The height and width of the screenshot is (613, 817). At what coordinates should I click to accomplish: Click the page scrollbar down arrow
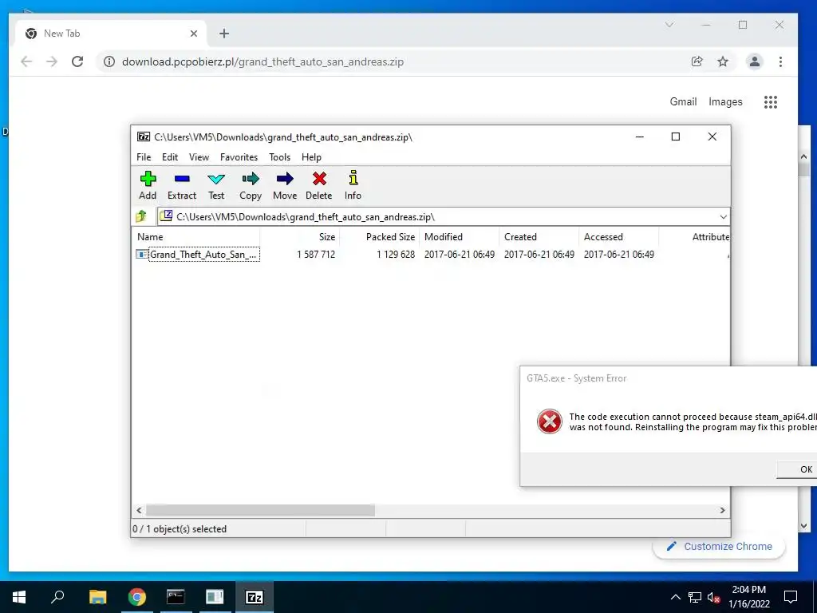click(x=803, y=526)
